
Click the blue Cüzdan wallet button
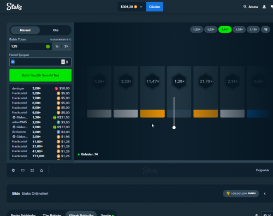click(155, 7)
